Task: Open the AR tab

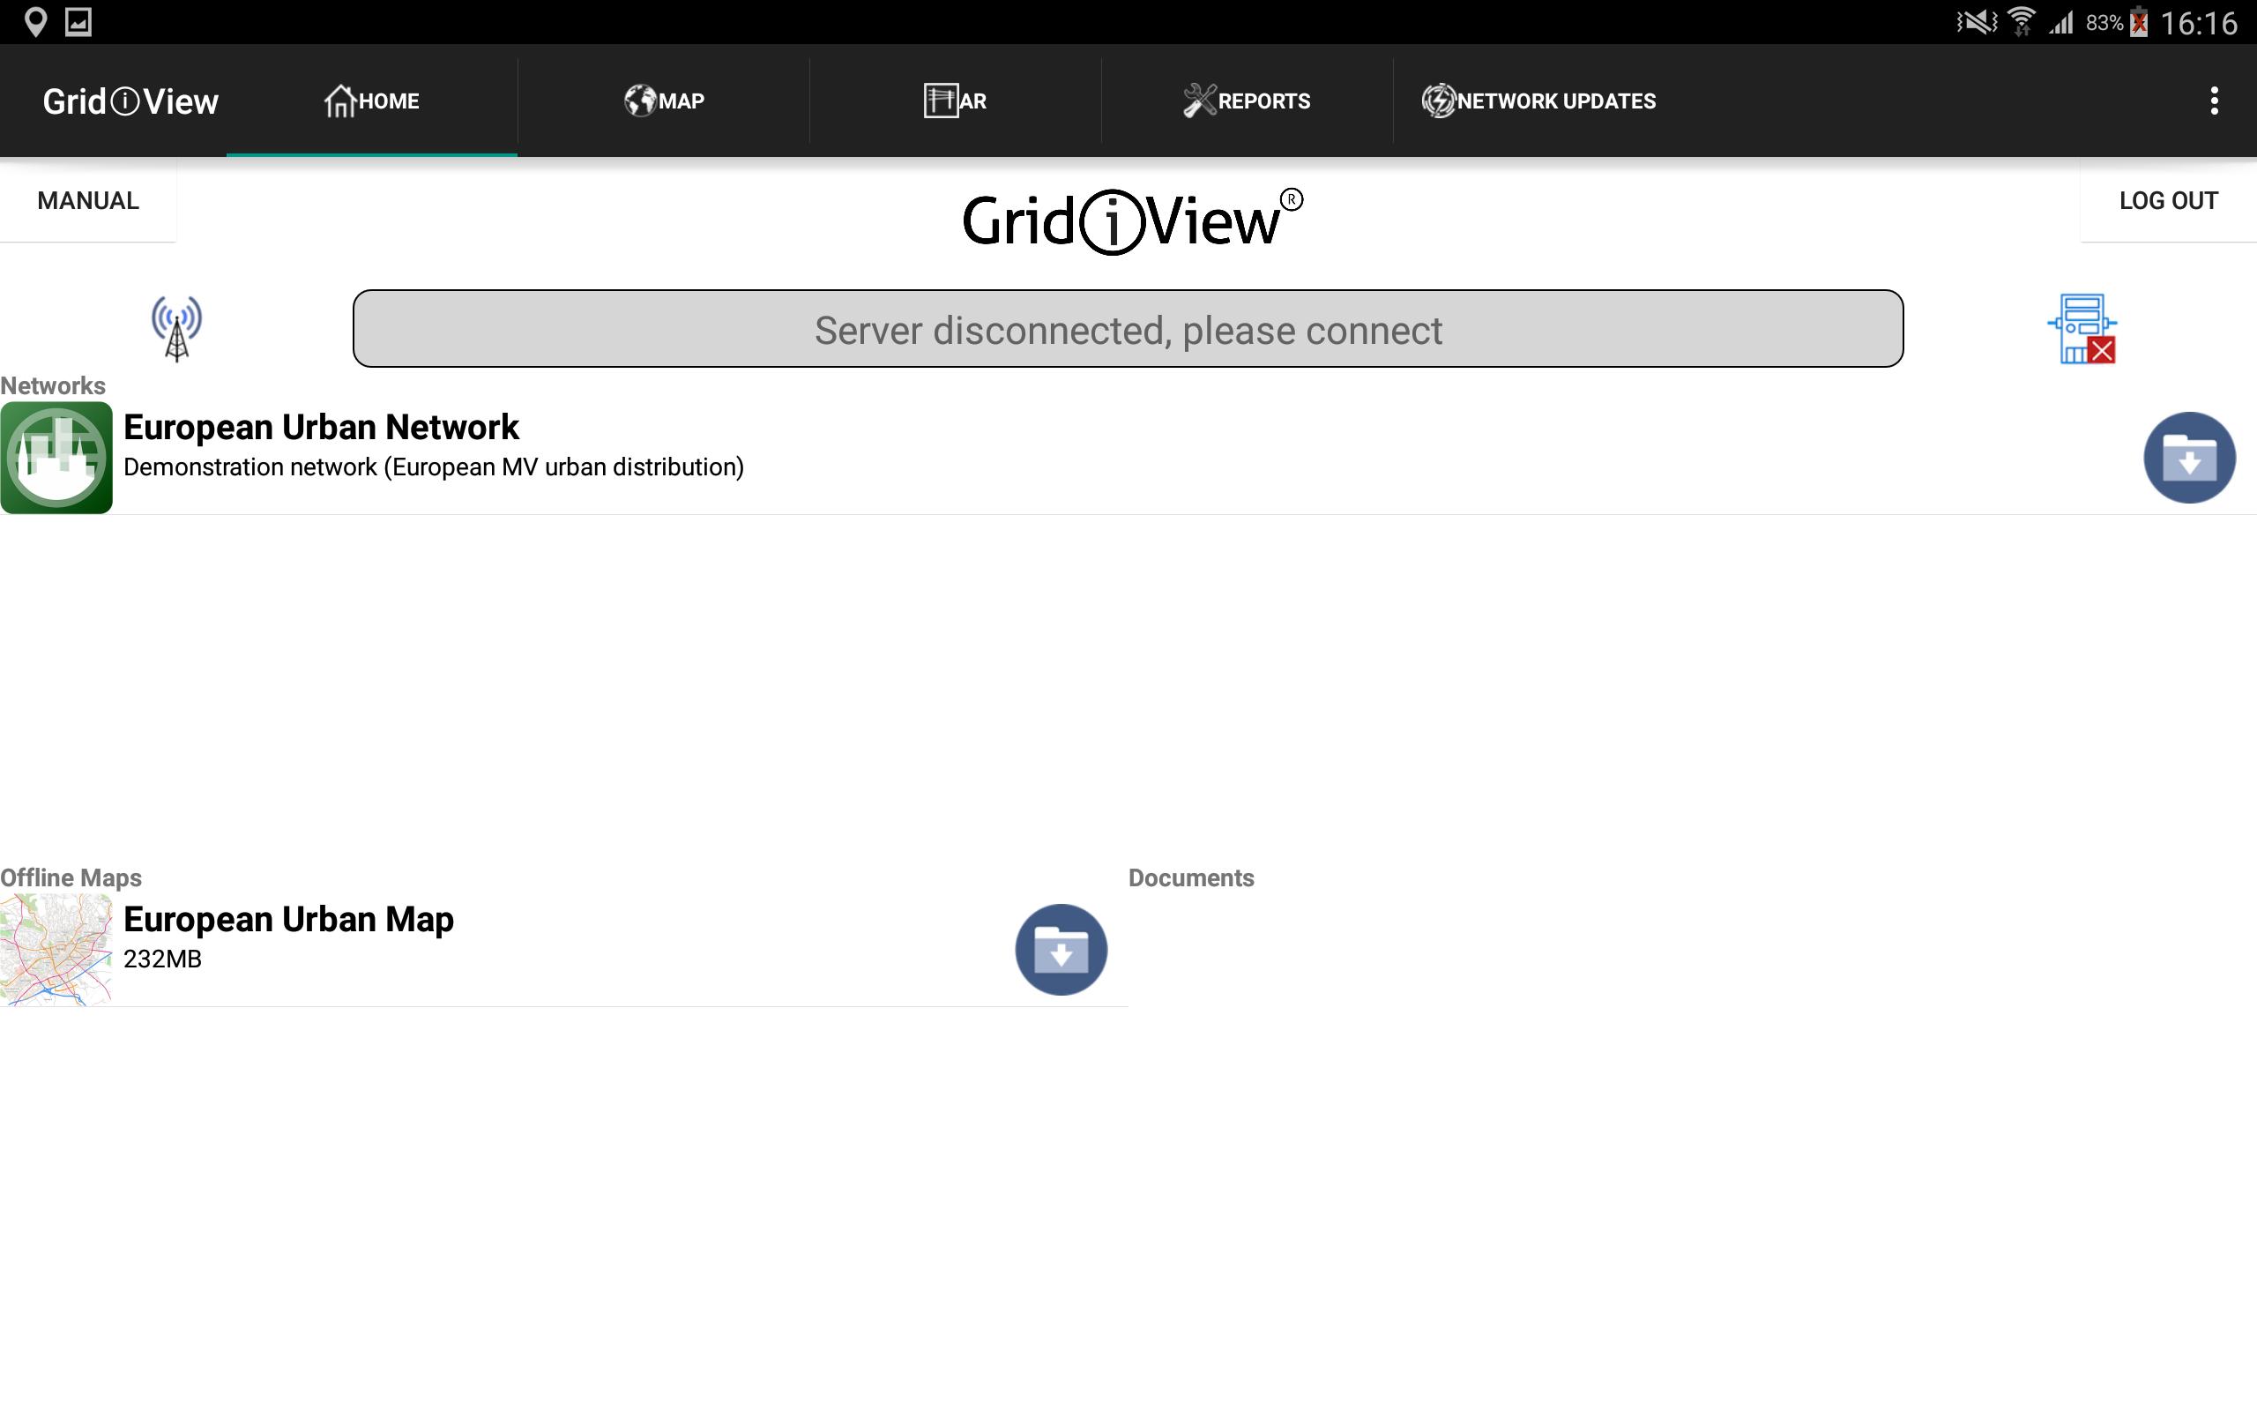Action: tap(955, 101)
